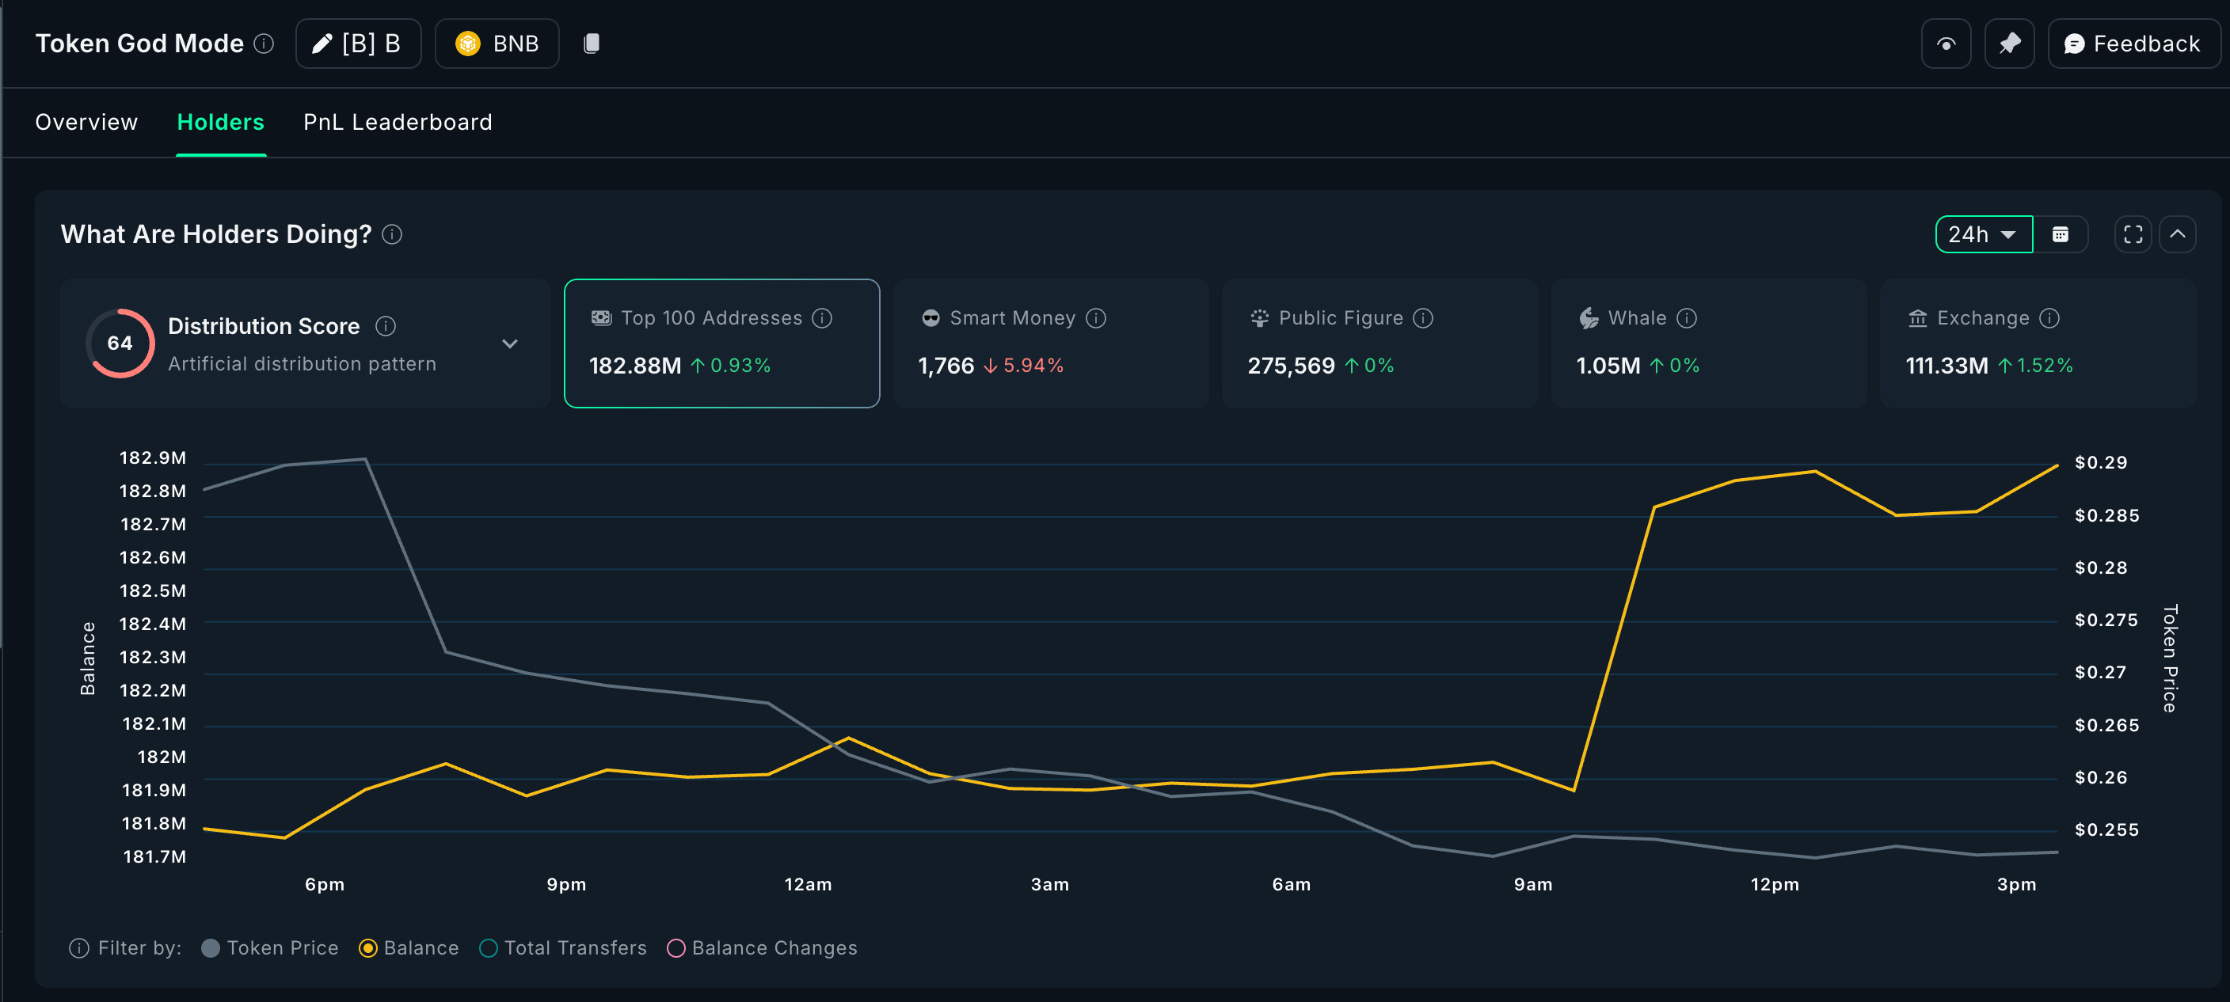Toggle the Balance filter option

click(x=368, y=947)
